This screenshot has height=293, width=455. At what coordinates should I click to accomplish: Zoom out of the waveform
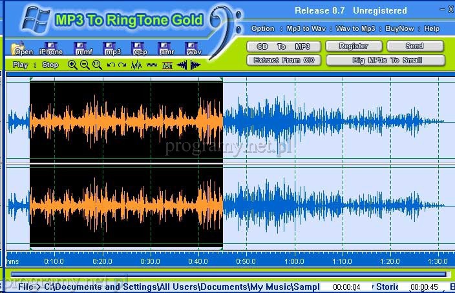85,65
